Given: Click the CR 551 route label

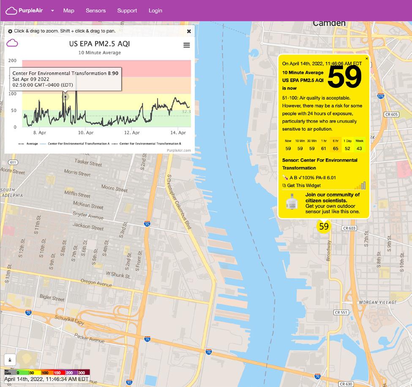Looking at the screenshot, I should [x=341, y=312].
